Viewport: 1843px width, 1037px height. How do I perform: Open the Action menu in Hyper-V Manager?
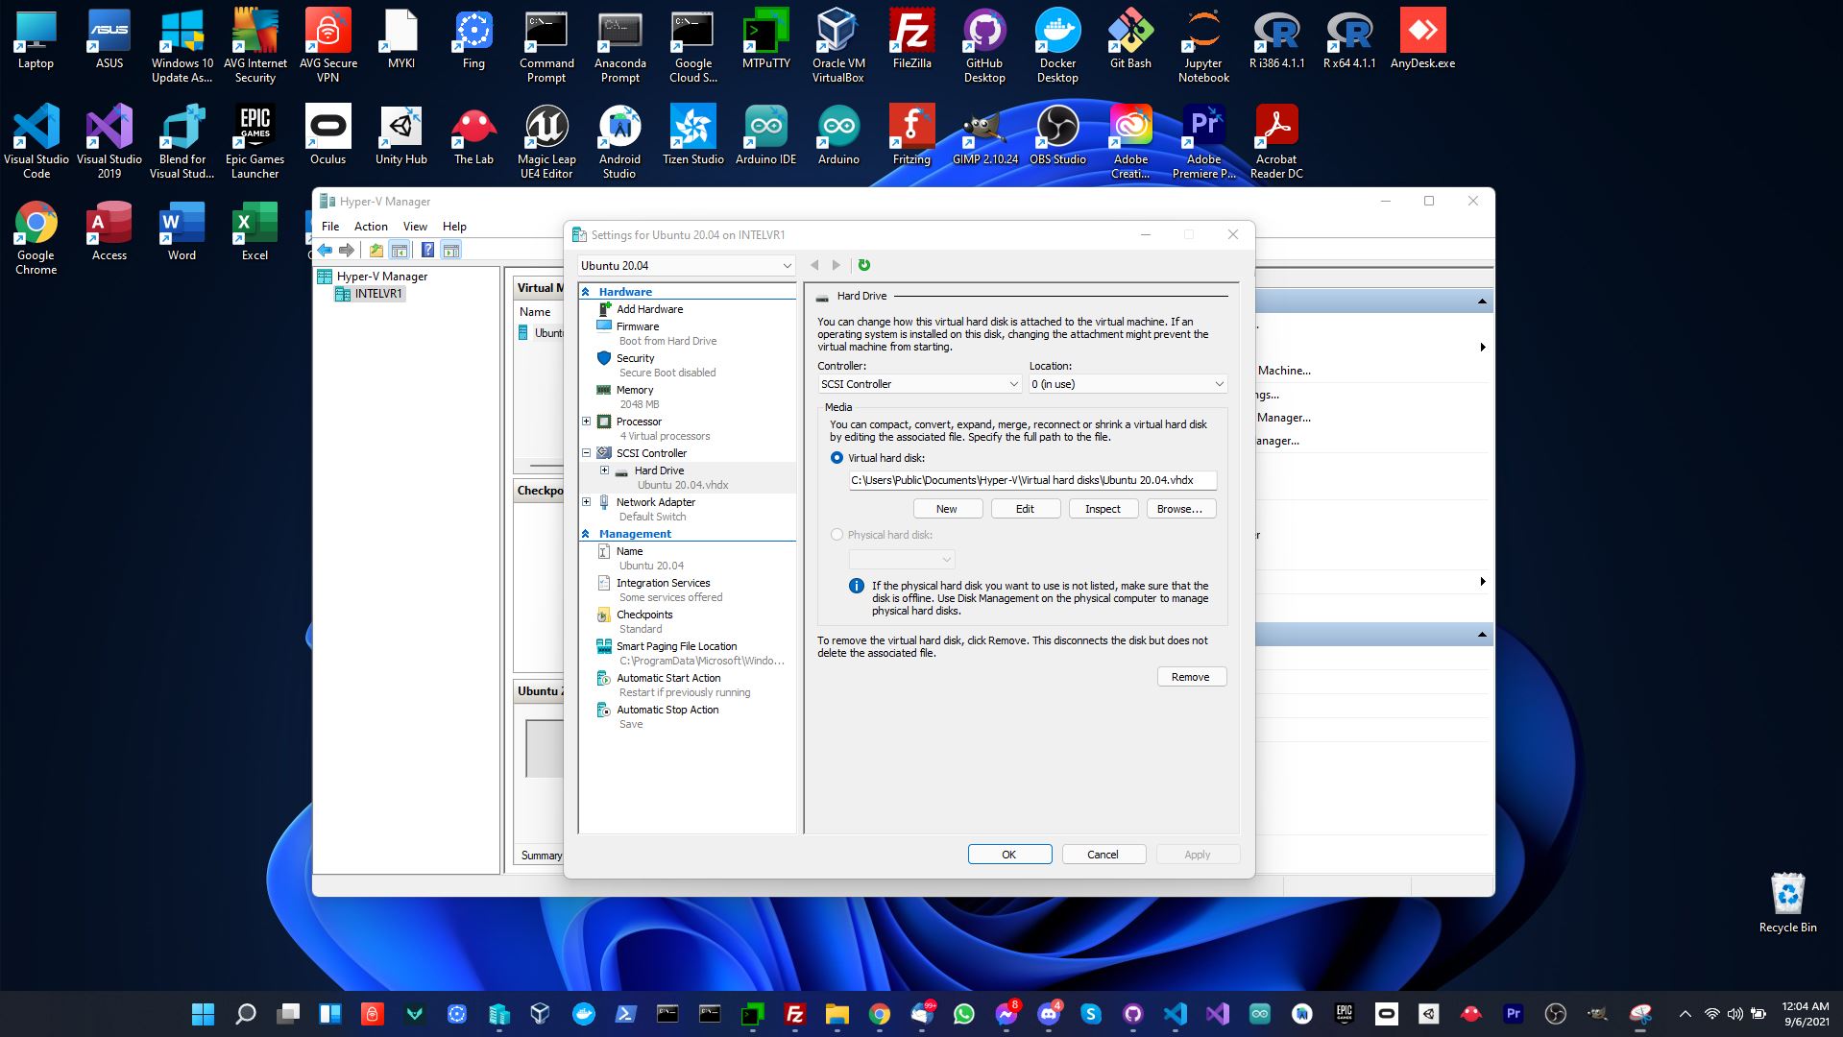click(x=371, y=227)
